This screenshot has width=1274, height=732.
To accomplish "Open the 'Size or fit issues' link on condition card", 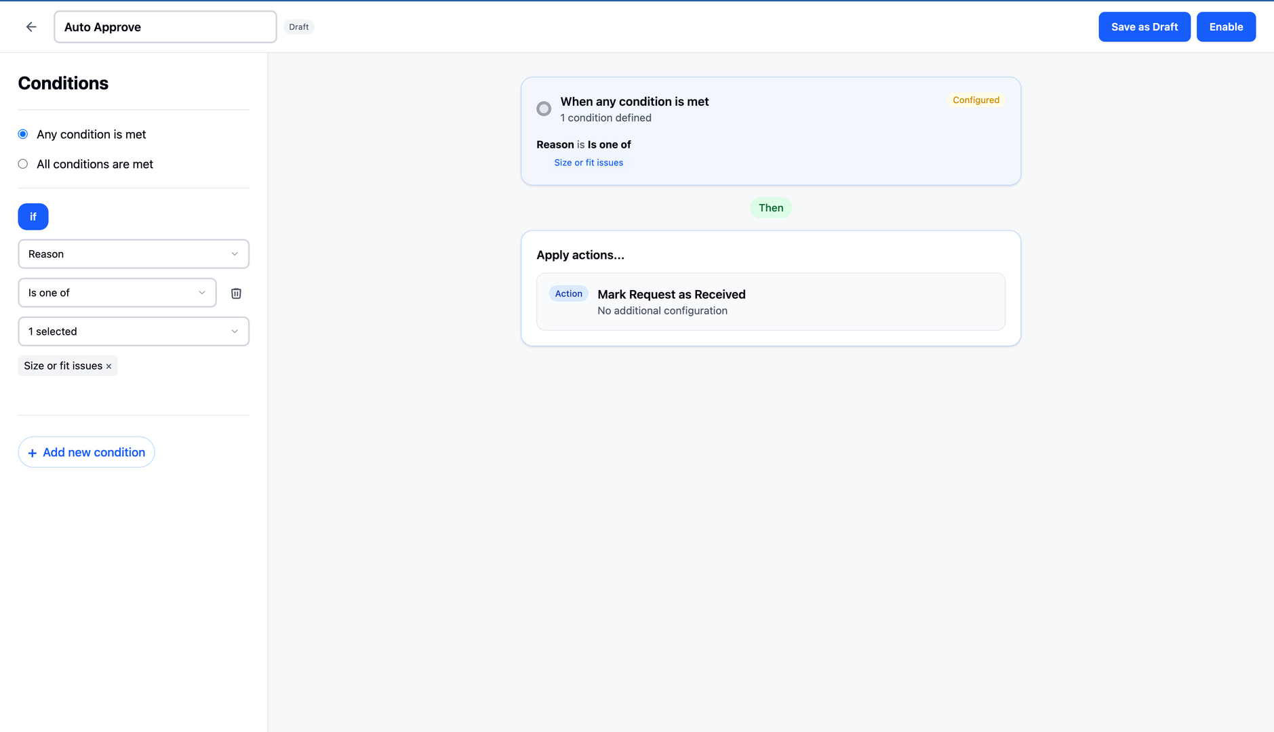I will pyautogui.click(x=588, y=162).
